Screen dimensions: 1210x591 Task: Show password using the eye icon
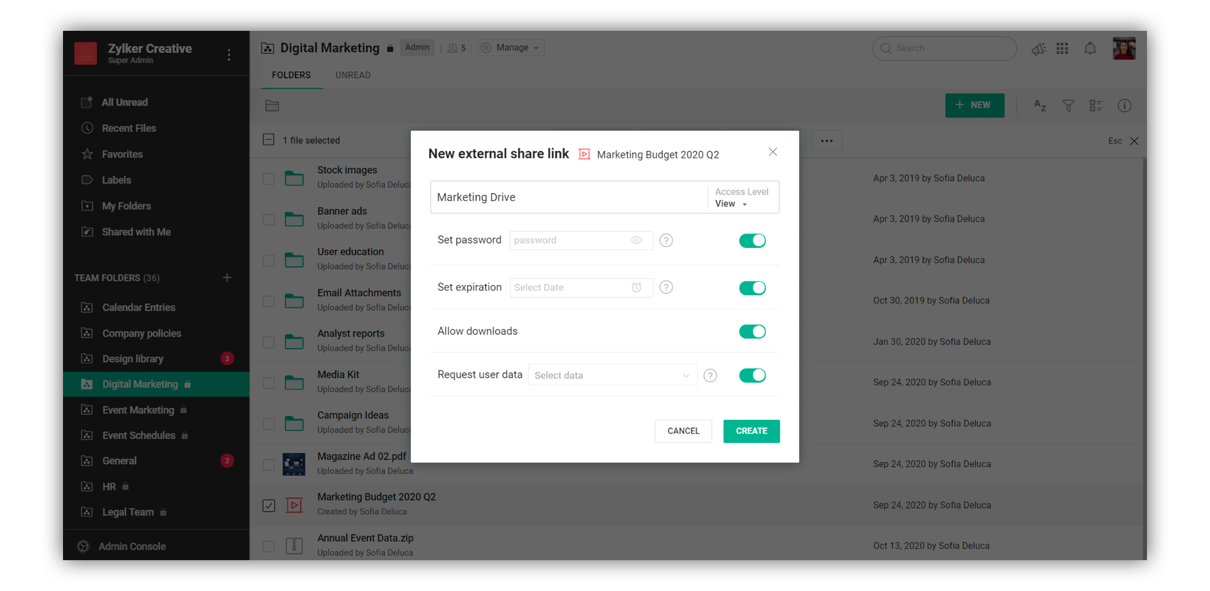tap(637, 240)
